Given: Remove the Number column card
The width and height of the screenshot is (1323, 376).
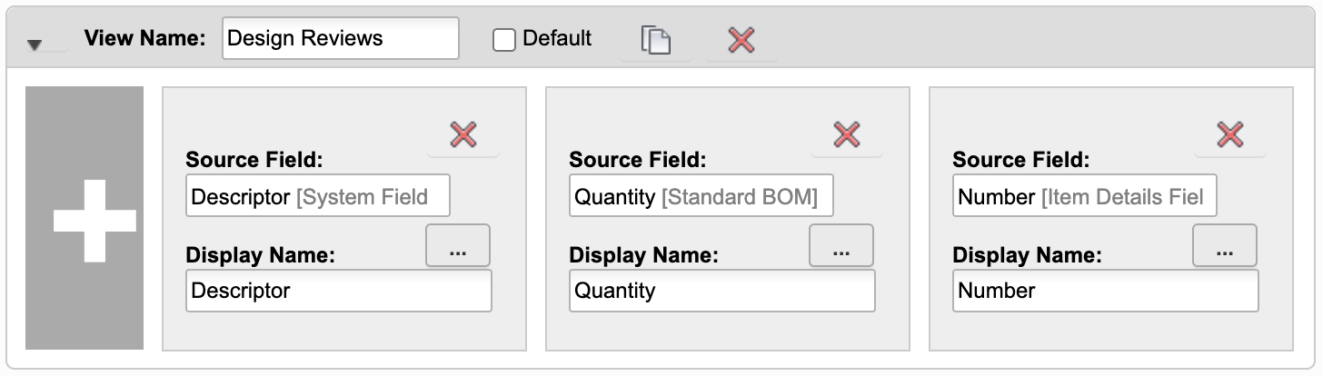Looking at the screenshot, I should click(x=1230, y=135).
